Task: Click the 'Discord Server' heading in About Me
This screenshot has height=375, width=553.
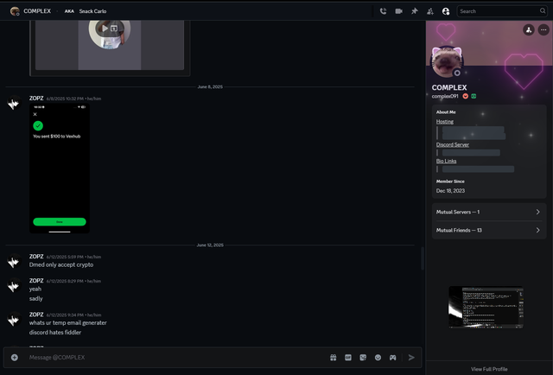Action: [453, 144]
